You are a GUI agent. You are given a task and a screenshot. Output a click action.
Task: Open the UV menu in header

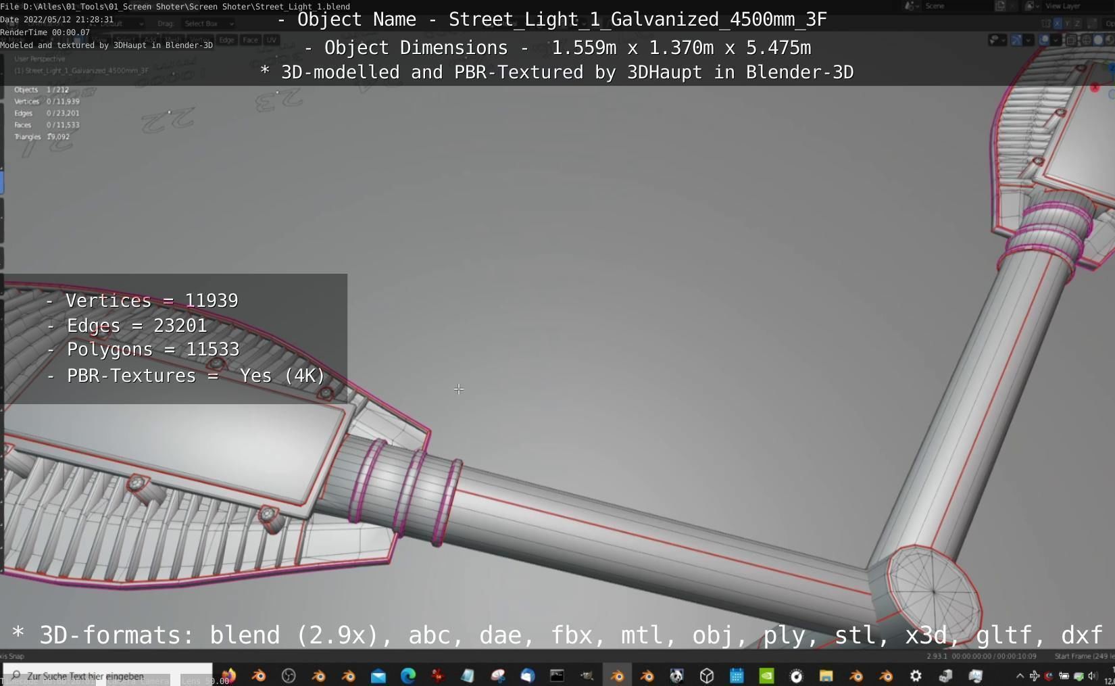[271, 40]
